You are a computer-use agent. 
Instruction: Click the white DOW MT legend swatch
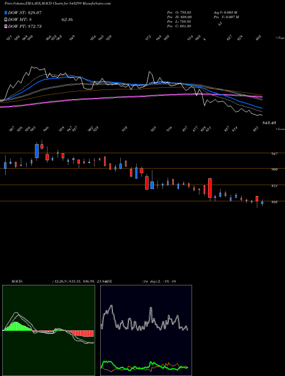(6, 19)
